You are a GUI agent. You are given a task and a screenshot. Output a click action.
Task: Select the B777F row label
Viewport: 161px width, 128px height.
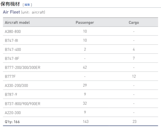click(x=10, y=77)
